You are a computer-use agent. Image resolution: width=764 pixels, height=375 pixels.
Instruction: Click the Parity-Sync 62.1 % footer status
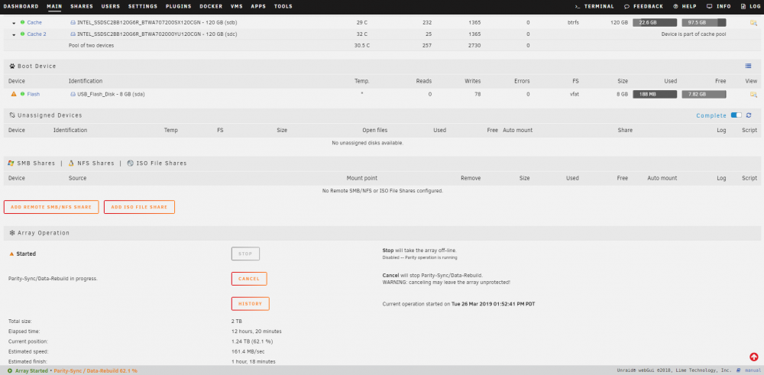pos(95,370)
